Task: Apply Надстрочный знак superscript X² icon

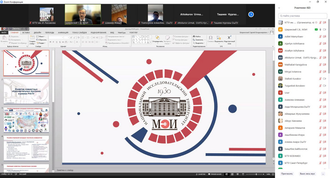Action: coord(229,38)
